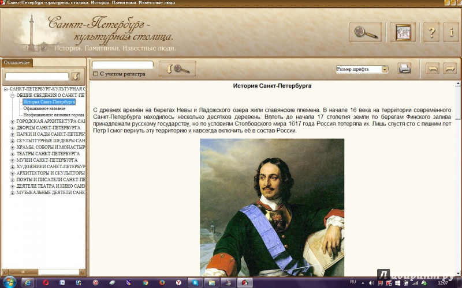Open the Windows Start orb

[9, 282]
